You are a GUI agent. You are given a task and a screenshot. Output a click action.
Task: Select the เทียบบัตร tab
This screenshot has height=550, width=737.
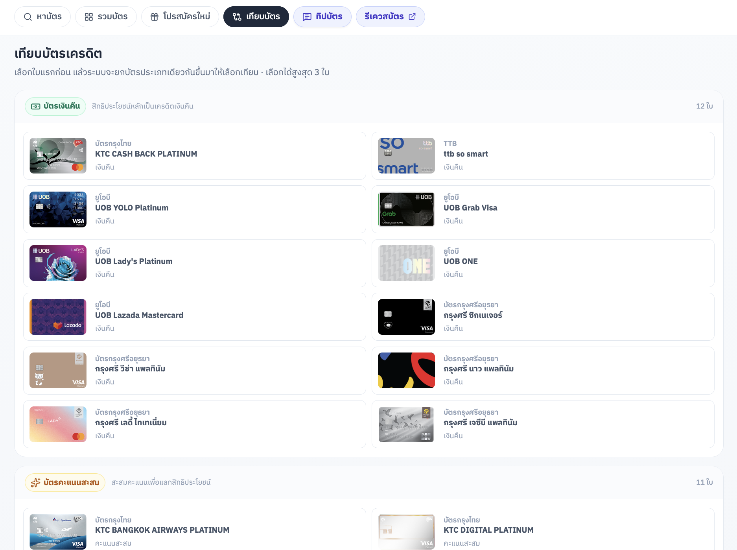[x=256, y=17]
